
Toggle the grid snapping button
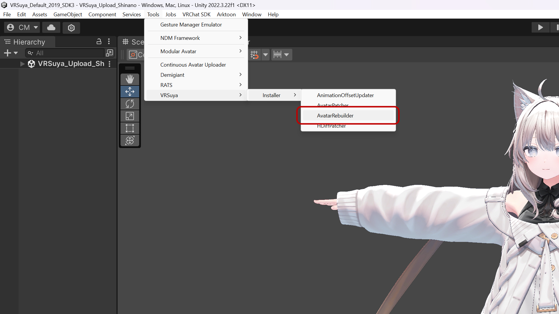(x=254, y=55)
